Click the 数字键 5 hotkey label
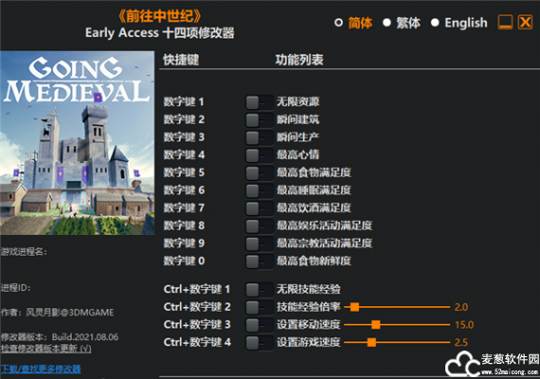This screenshot has width=540, height=379. [x=184, y=172]
